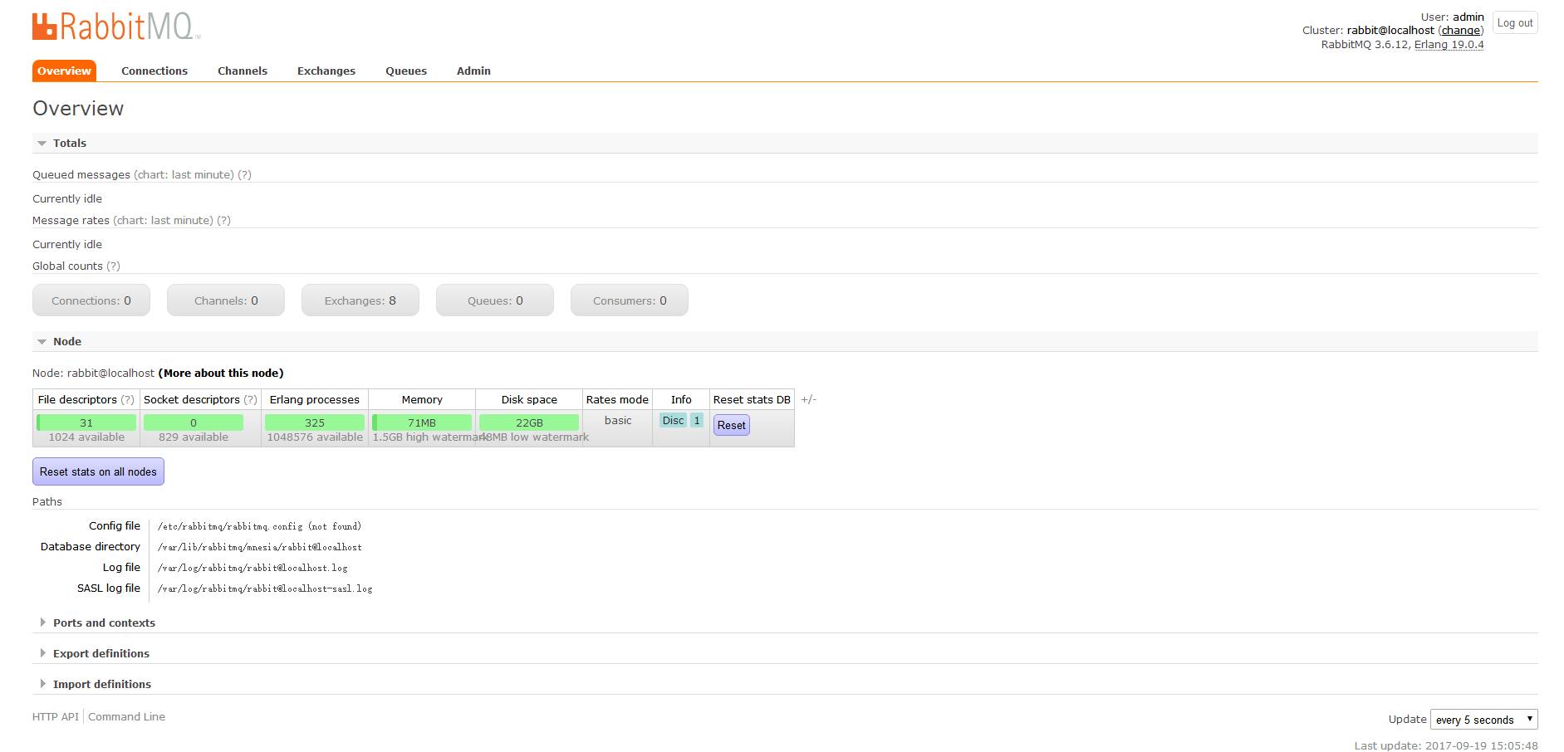Click the 1048576 available text
Viewport: 1564px width, 752px height.
pos(315,437)
